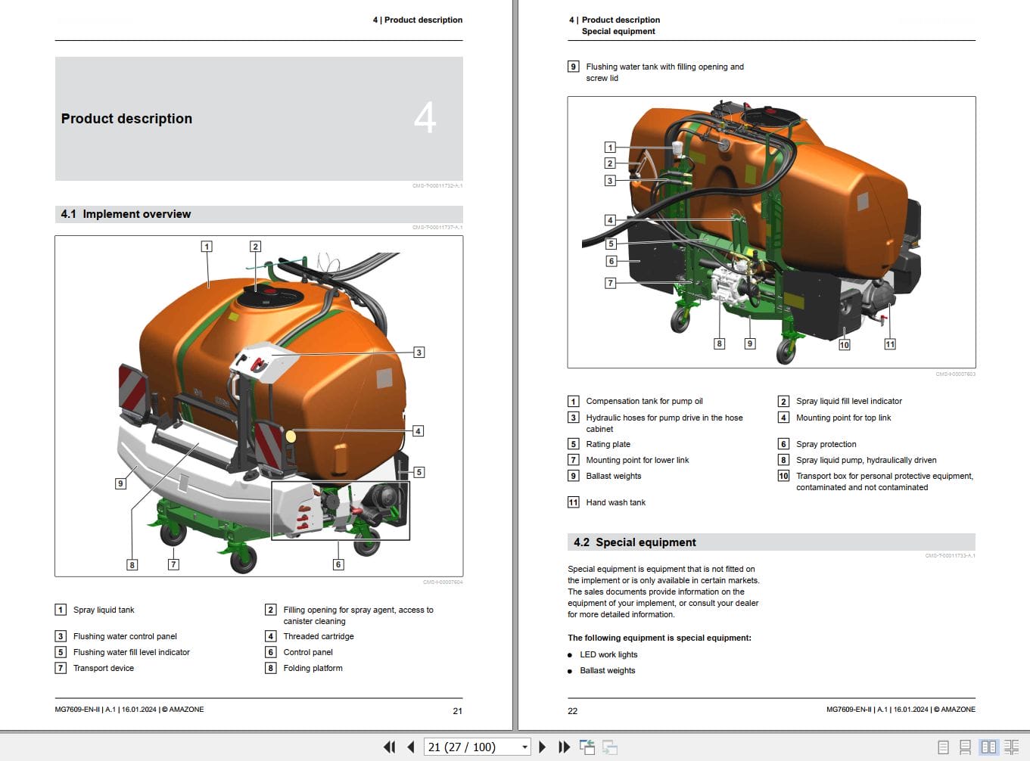Image resolution: width=1030 pixels, height=761 pixels.
Task: Click 'Spray liquid pump, hydraulically driven' entry
Action: [867, 460]
